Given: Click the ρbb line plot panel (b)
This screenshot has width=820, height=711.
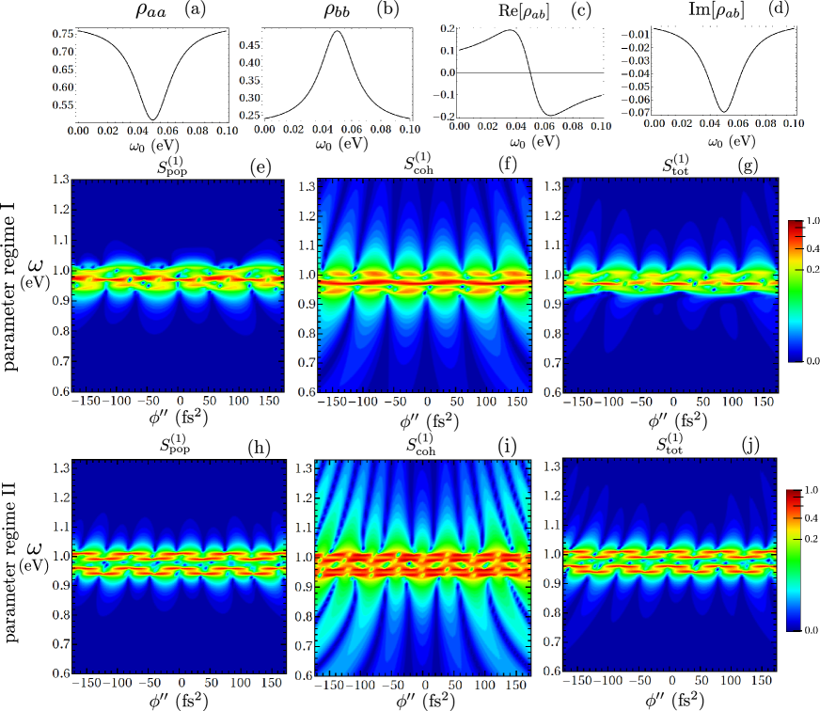Looking at the screenshot, I should click(338, 75).
